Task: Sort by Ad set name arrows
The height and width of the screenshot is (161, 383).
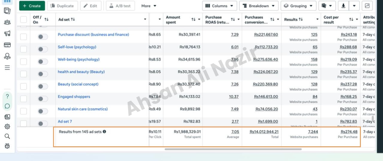Action: tap(73, 19)
